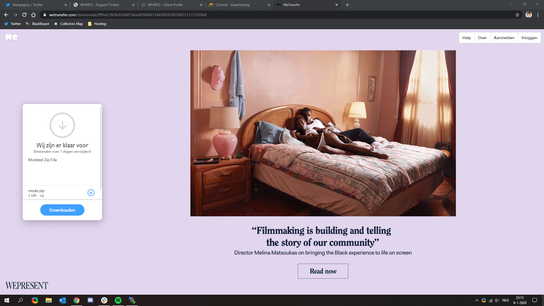Open Discord from the taskbar
The width and height of the screenshot is (544, 306).
pyautogui.click(x=90, y=300)
